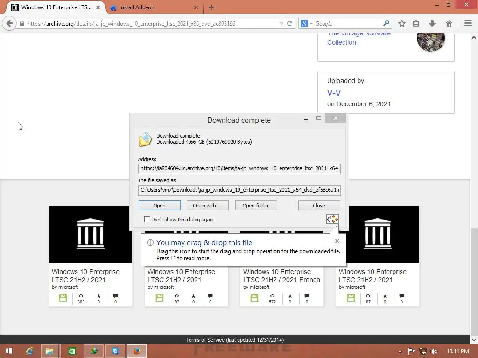Click the comment icon on 87-views card
Image resolution: width=478 pixels, height=358 pixels.
point(402,296)
